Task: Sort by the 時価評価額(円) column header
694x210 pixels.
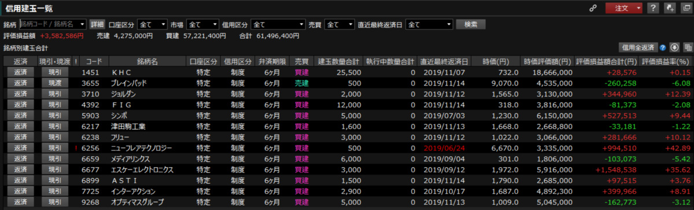Action: 548,61
